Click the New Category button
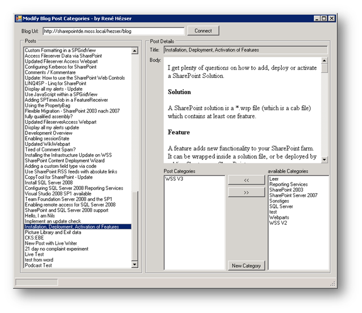The image size is (362, 313). 247,266
